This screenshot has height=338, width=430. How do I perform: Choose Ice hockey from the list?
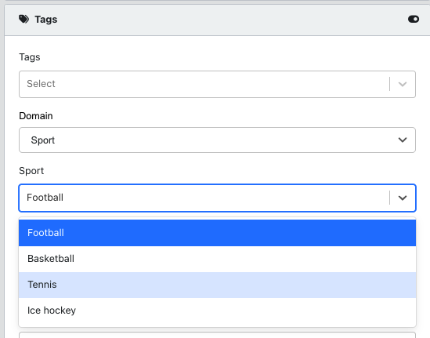(x=217, y=311)
